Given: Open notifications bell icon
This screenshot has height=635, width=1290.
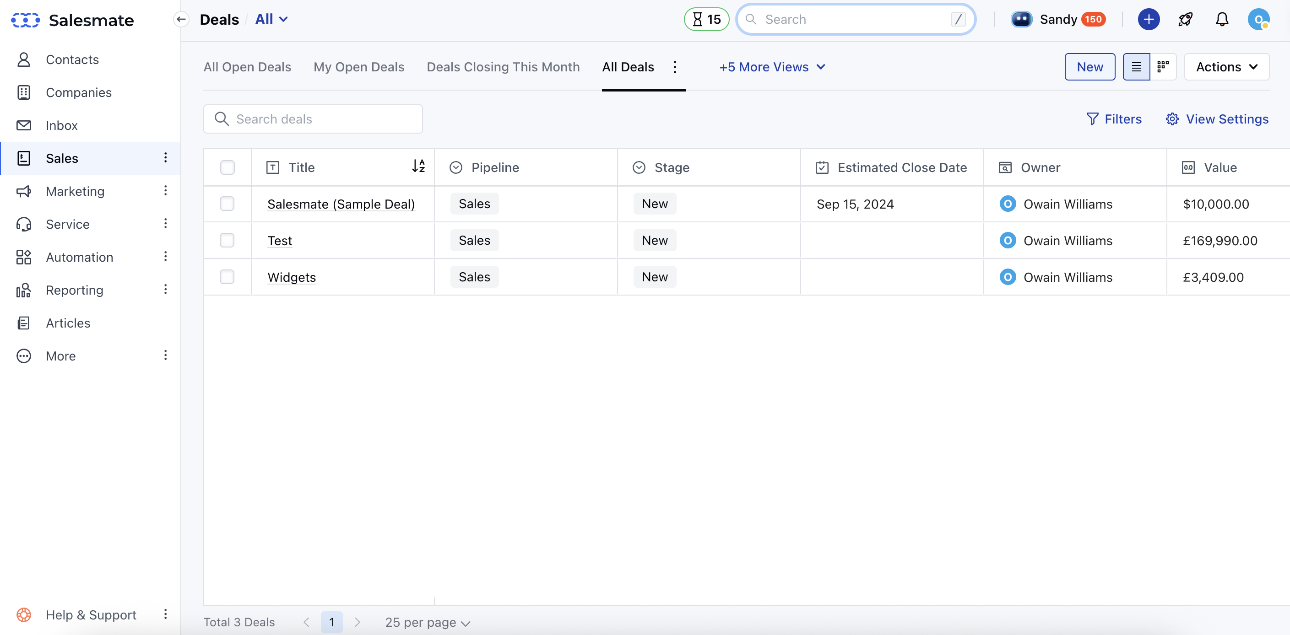Looking at the screenshot, I should (1222, 19).
